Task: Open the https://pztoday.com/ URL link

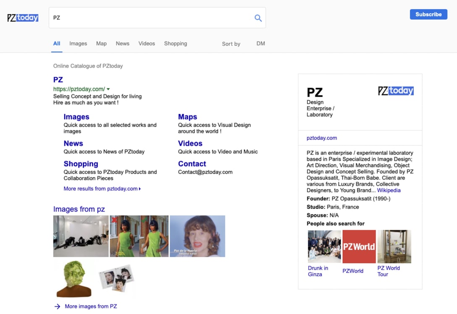Action: coord(79,89)
